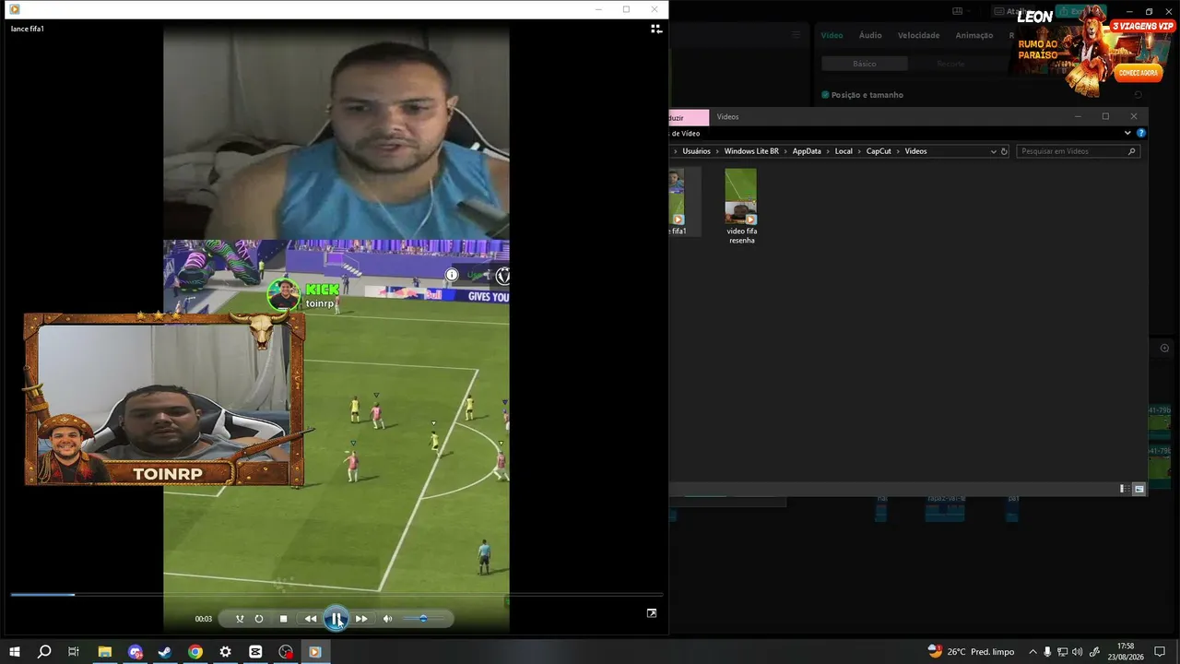
Task: Click the Switch to Library icon
Action: point(656,29)
